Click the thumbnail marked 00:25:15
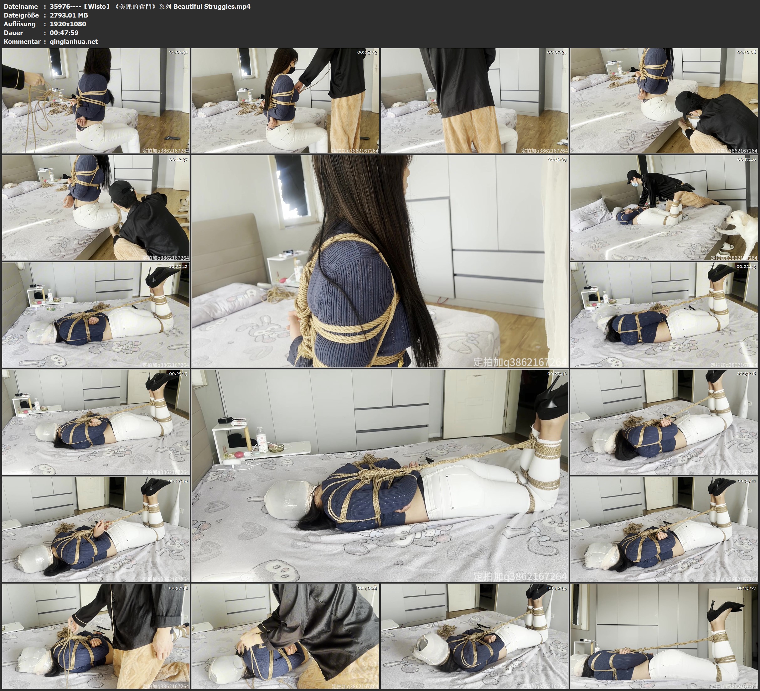Image resolution: width=760 pixels, height=691 pixels. (96, 422)
